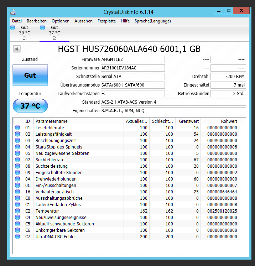Image resolution: width=255 pixels, height=266 pixels.
Task: Select UltraDMA CRC Fehler parameter name
Action: [x=56, y=236]
